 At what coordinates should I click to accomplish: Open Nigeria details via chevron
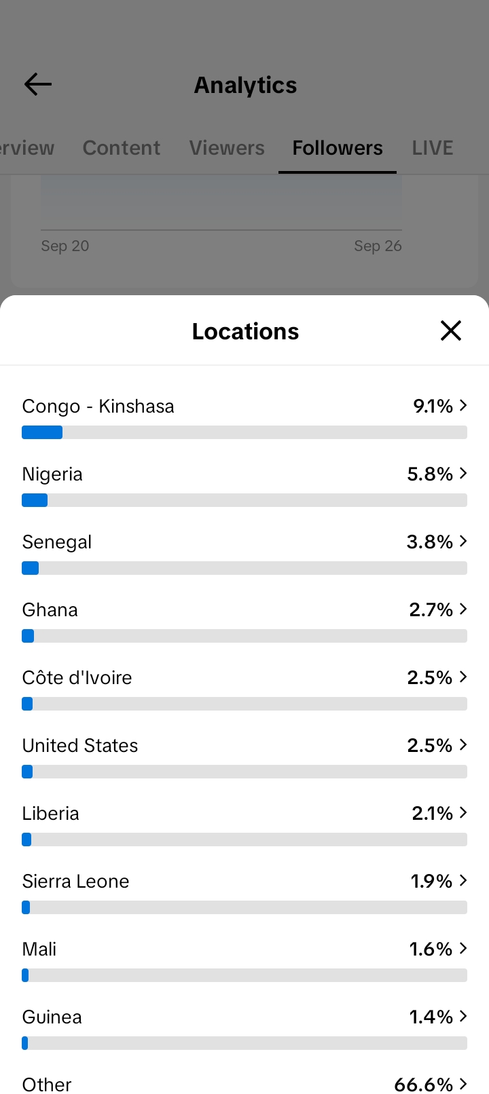pyautogui.click(x=463, y=473)
